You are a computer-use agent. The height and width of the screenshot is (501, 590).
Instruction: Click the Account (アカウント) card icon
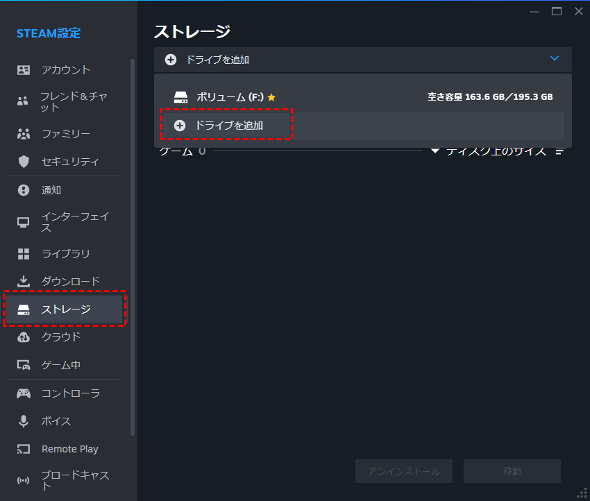point(24,70)
